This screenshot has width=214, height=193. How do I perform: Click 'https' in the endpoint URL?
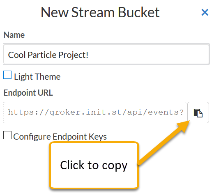coord(21,112)
